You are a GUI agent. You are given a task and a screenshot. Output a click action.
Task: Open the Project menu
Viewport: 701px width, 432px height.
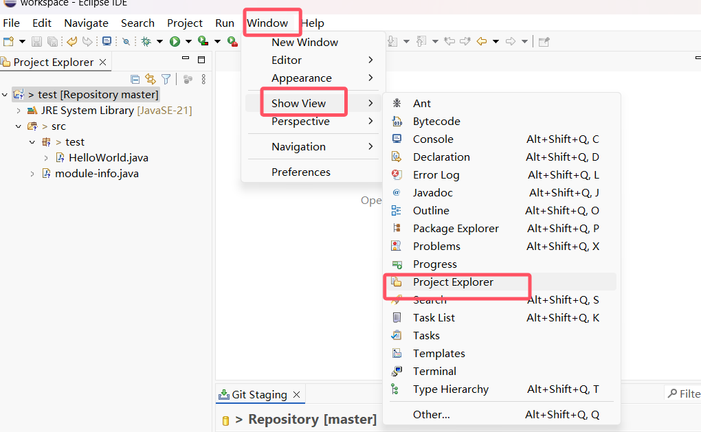pos(185,23)
